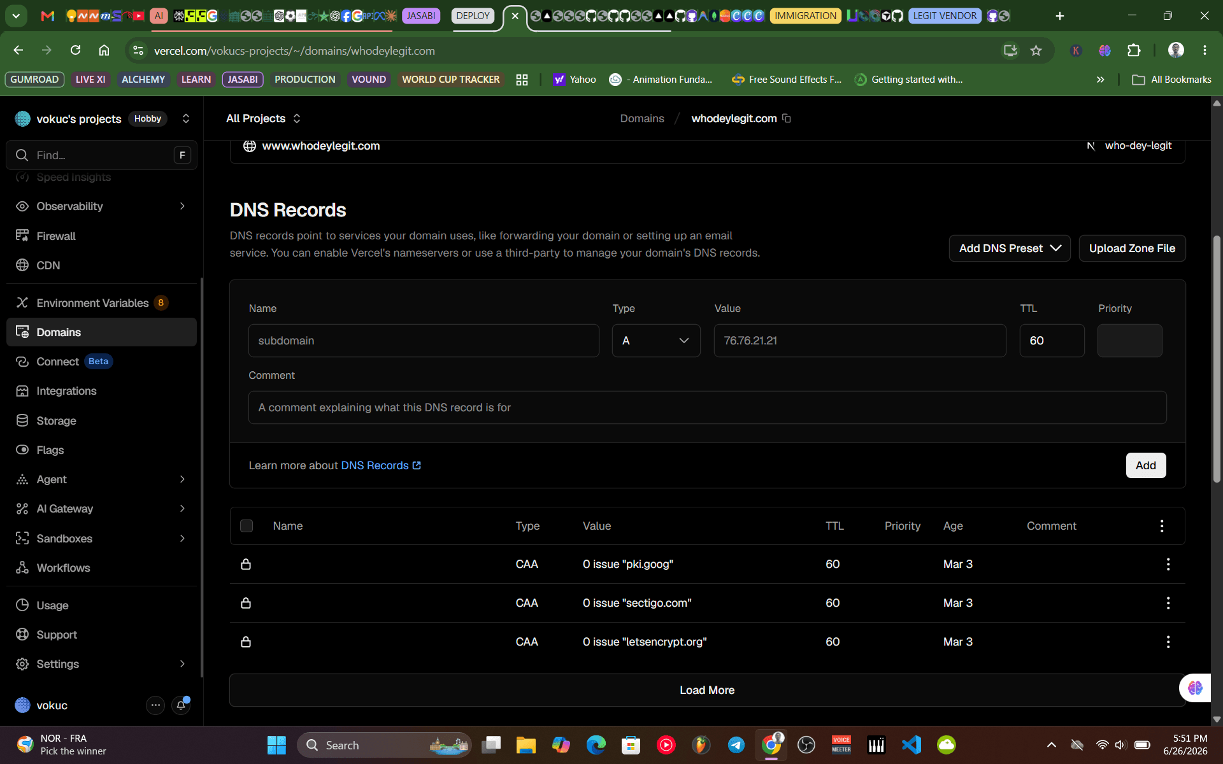The width and height of the screenshot is (1223, 764).
Task: Open the WORLD CUP TRACKER bookmark
Action: click(x=450, y=80)
